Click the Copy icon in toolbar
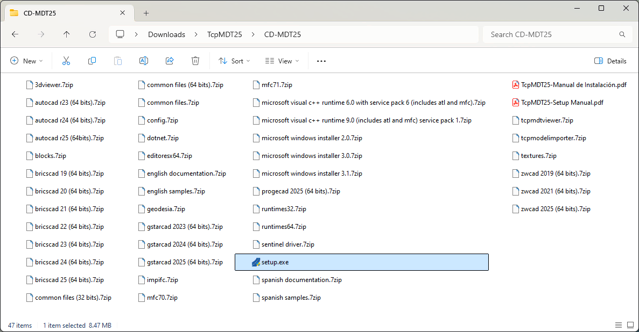639x332 pixels. coord(92,61)
